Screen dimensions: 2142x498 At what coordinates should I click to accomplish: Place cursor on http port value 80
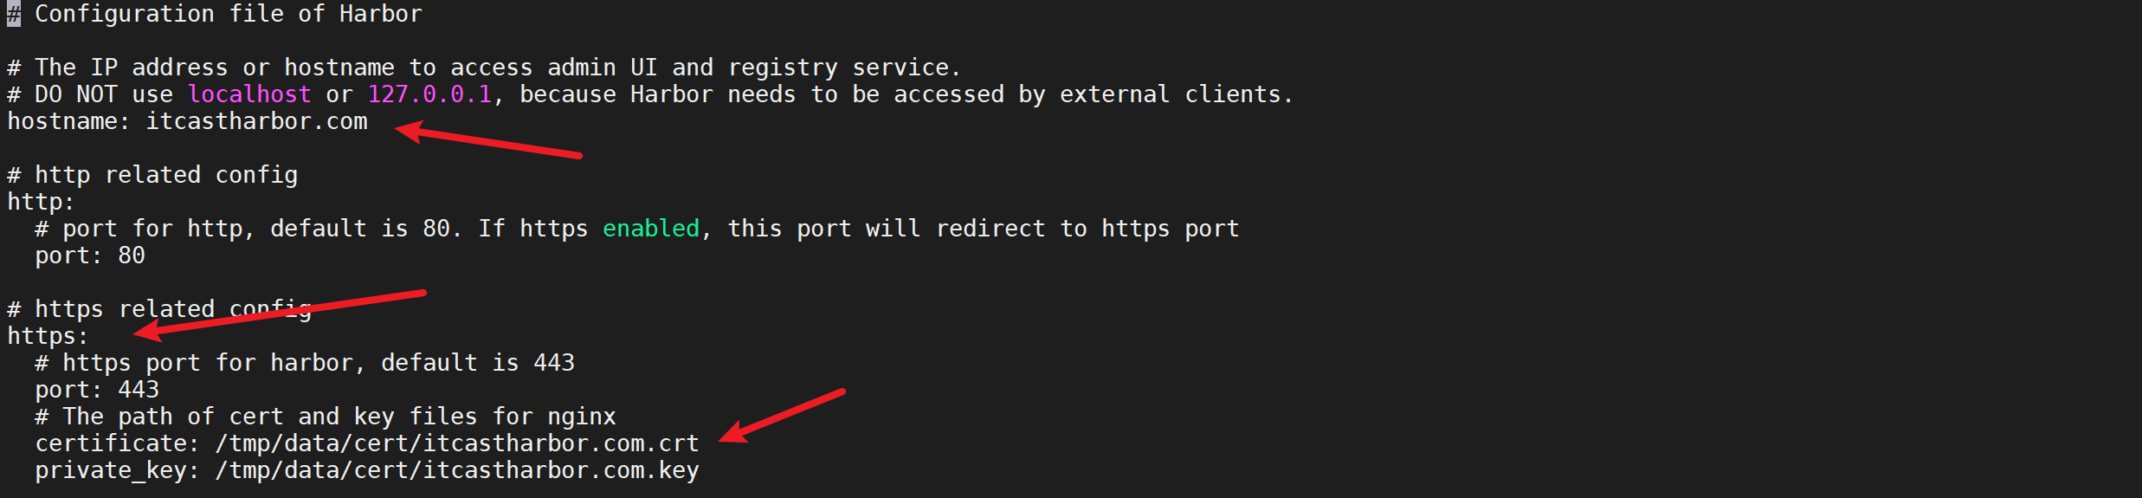click(x=132, y=255)
